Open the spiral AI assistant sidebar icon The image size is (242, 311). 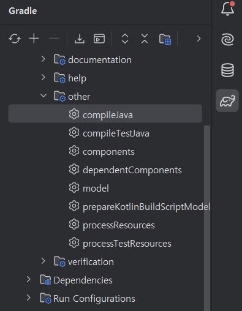[x=227, y=39]
